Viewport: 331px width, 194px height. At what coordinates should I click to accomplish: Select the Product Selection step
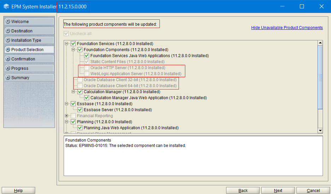pos(29,49)
